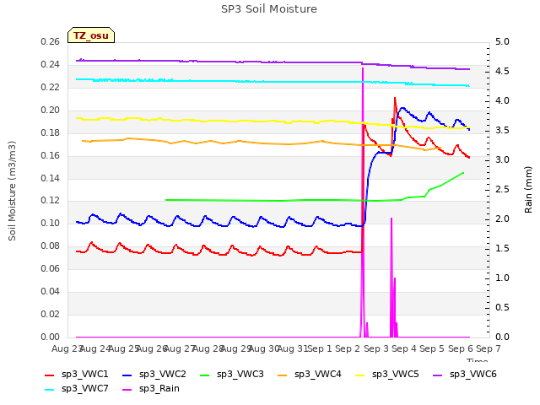The height and width of the screenshot is (405, 540).
Task: Click the red sp3_VWC1 legend swatch
Action: coord(49,375)
